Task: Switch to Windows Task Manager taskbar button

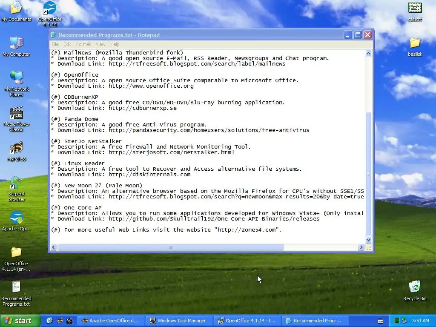Action: click(x=179, y=321)
